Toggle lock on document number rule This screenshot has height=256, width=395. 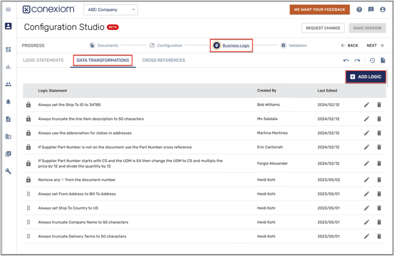coord(28,180)
